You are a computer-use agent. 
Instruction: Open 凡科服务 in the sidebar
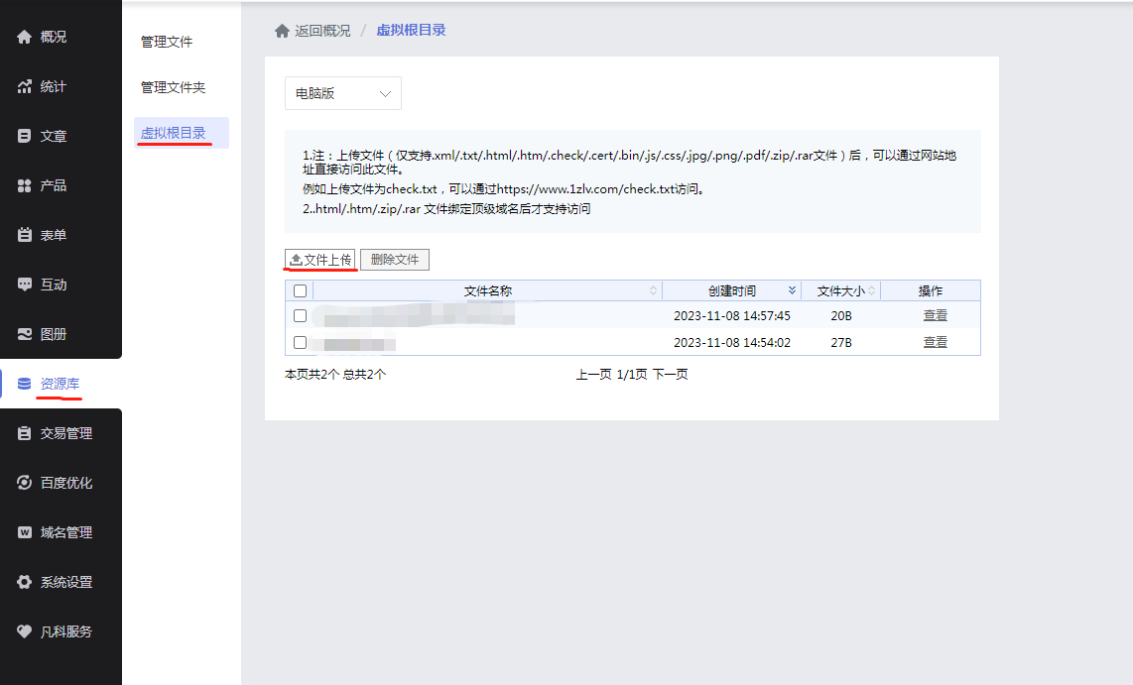(66, 631)
